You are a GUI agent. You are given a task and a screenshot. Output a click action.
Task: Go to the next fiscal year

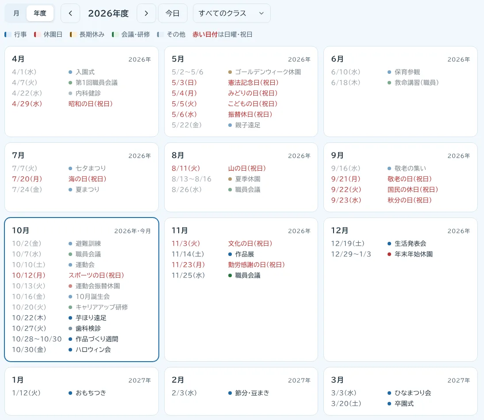click(x=146, y=13)
